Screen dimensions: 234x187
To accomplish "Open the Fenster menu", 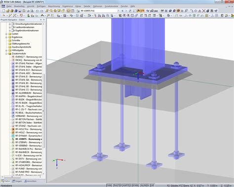I will point(124,6).
